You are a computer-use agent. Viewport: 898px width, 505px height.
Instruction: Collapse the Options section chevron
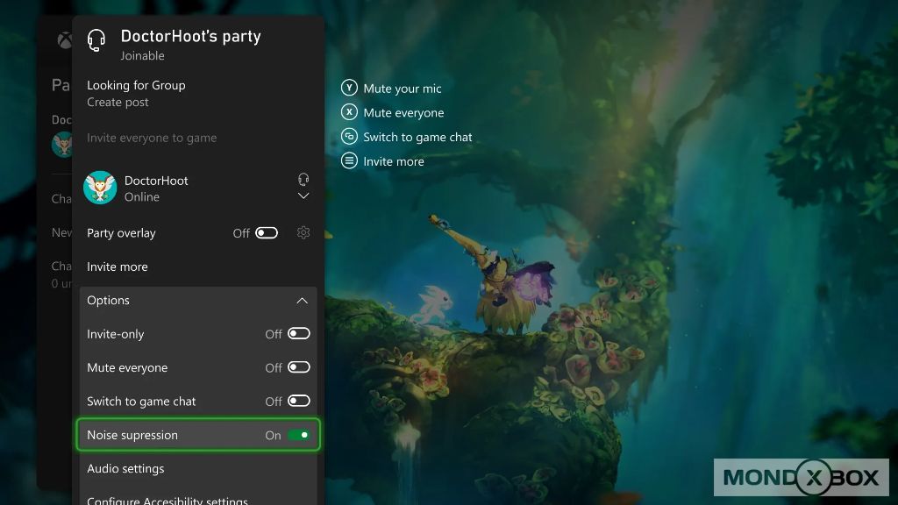point(302,301)
